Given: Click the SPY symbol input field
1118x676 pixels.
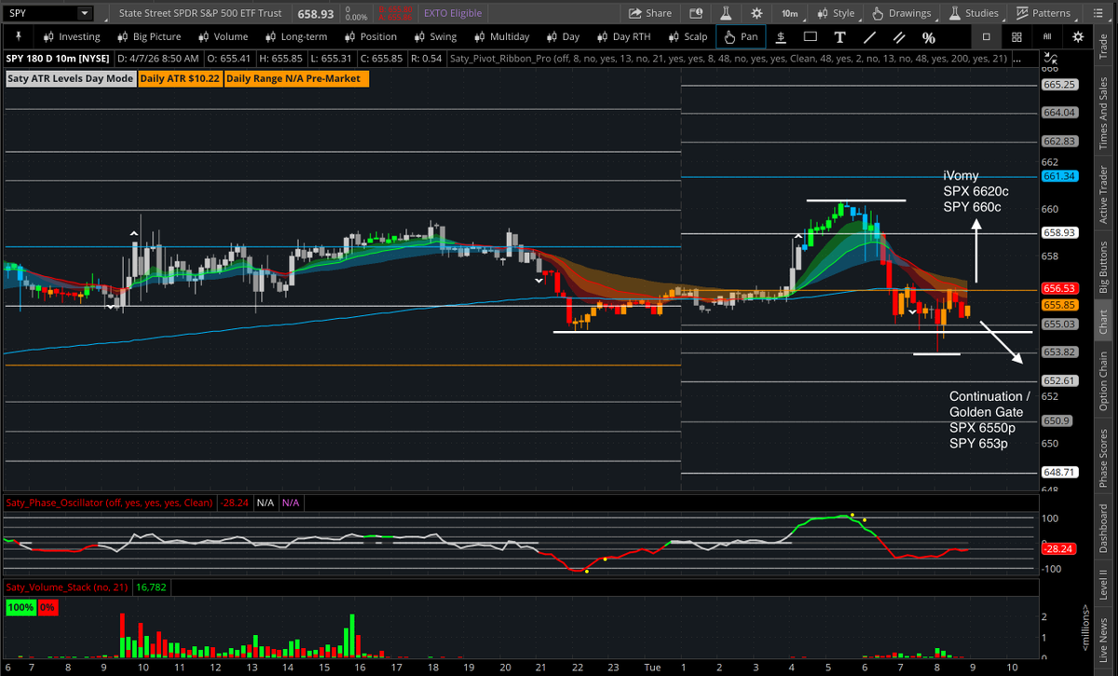Looking at the screenshot, I should (x=40, y=13).
